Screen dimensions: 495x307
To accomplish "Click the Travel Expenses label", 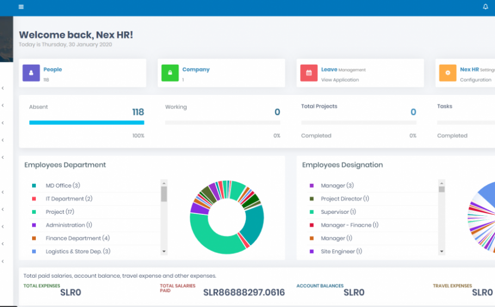I will pos(453,286).
